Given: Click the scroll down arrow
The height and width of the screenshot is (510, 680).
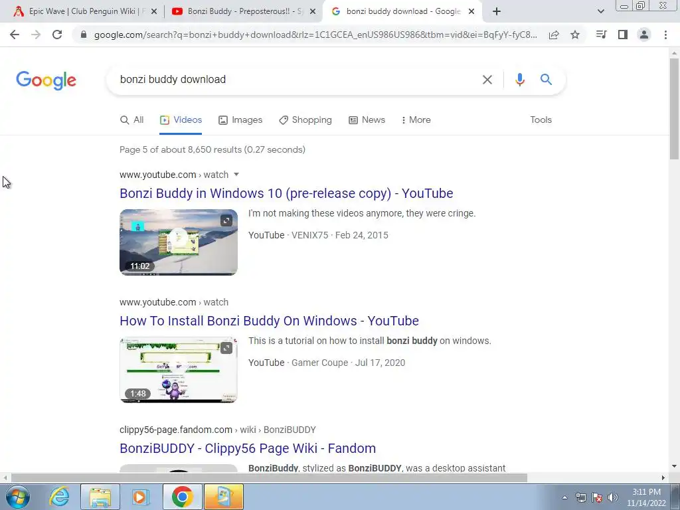Looking at the screenshot, I should (674, 467).
